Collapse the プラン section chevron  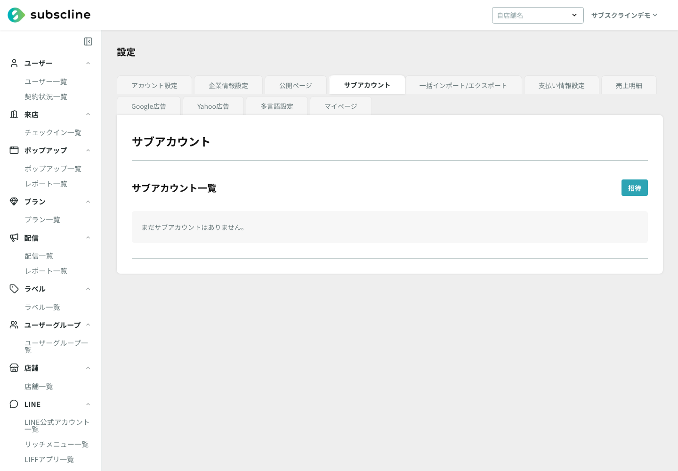(x=88, y=202)
